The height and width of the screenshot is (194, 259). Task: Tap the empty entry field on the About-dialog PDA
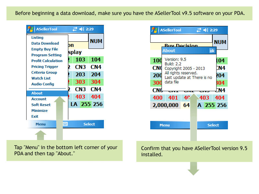[x=181, y=39]
